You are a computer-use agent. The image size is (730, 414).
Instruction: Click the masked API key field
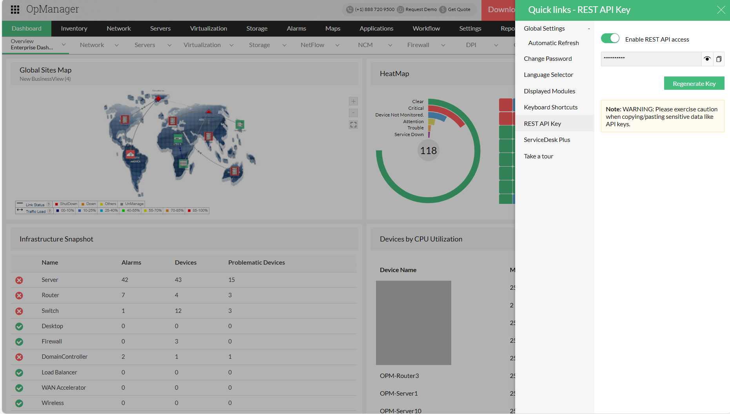[x=651, y=59]
